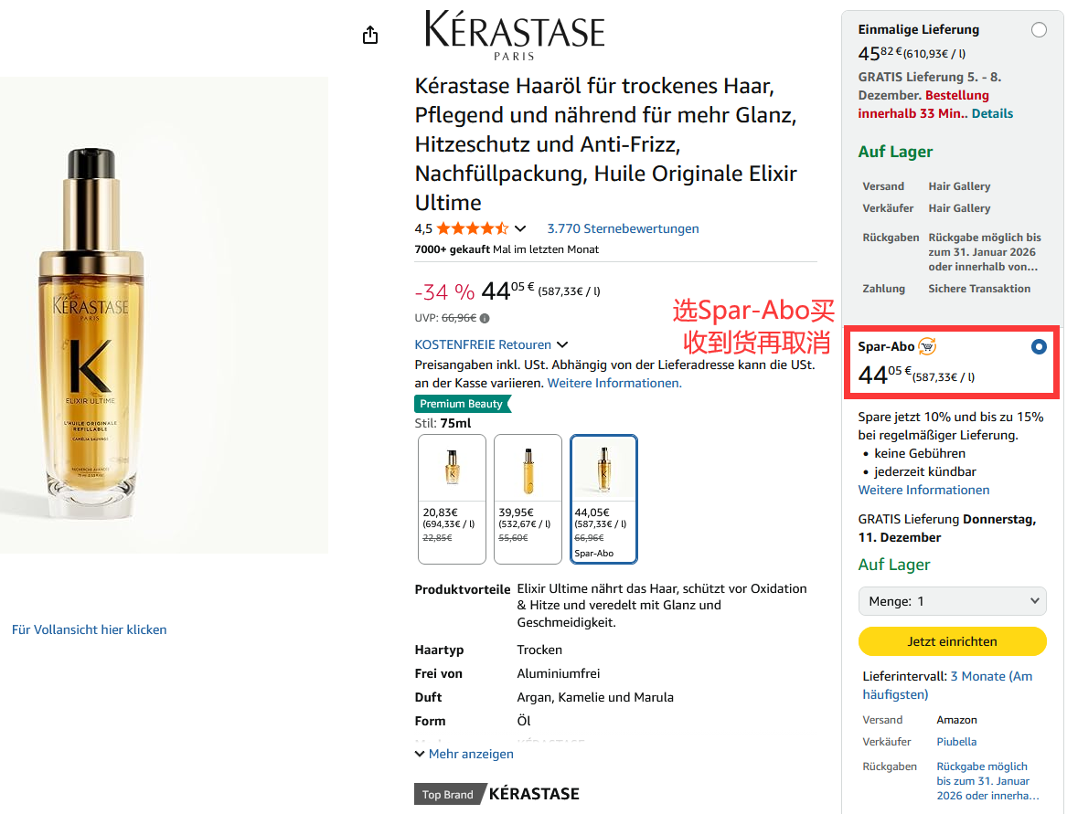Click the Premium Beauty badge
Image resolution: width=1067 pixels, height=814 pixels.
pos(462,404)
